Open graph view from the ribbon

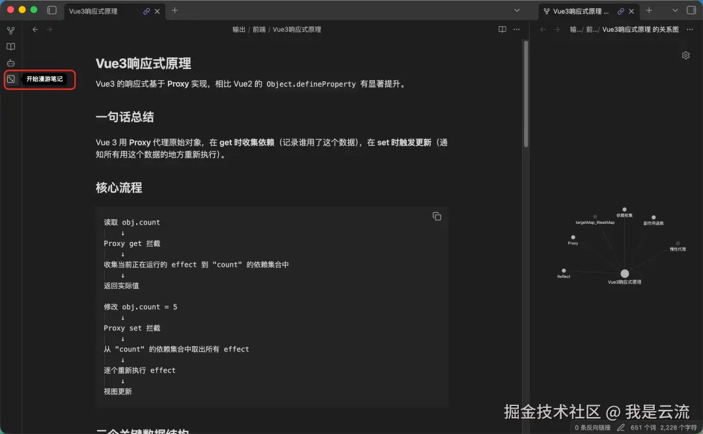(11, 31)
